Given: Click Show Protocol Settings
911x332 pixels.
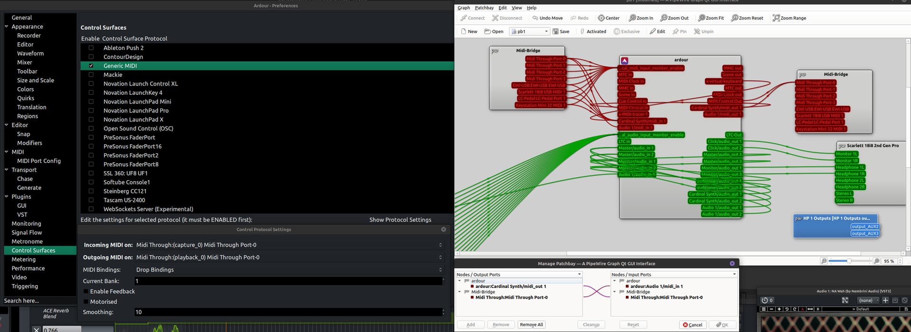Looking at the screenshot, I should point(400,220).
